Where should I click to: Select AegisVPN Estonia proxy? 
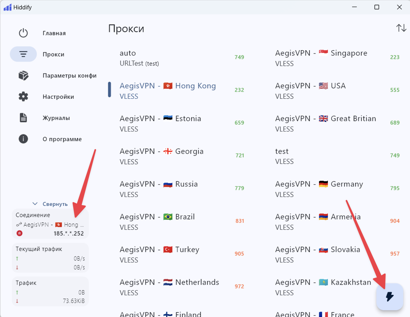click(182, 123)
